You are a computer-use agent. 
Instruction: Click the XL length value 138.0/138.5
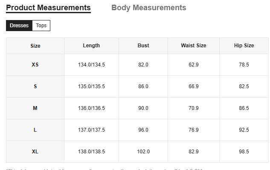click(91, 152)
